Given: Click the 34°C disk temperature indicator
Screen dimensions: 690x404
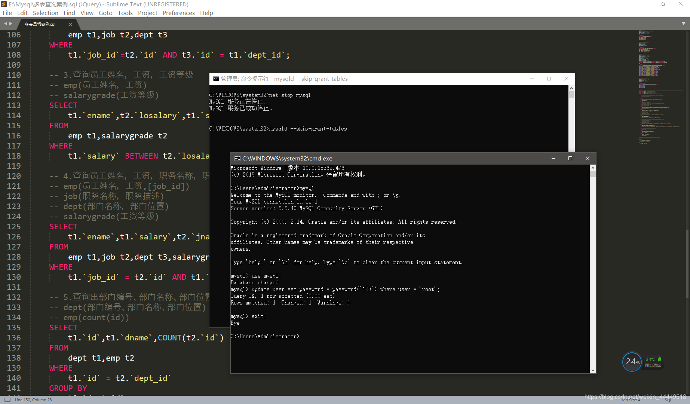Looking at the screenshot, I should click(653, 362).
